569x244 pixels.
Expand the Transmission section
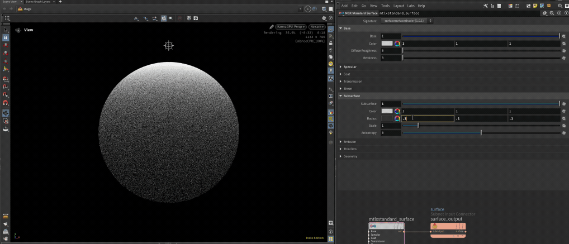coord(353,82)
